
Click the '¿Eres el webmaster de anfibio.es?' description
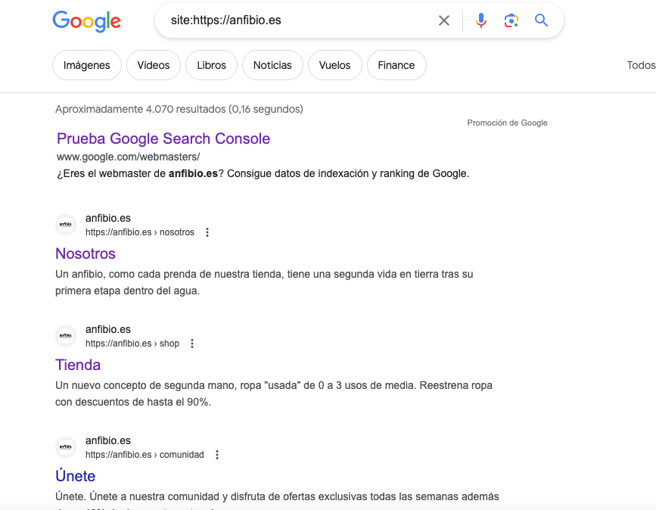point(263,173)
